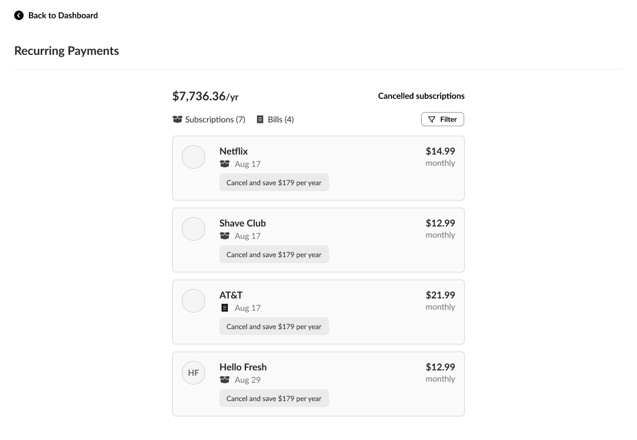Click the AT&T logo avatar
Screen dimensions: 637x440
193,301
